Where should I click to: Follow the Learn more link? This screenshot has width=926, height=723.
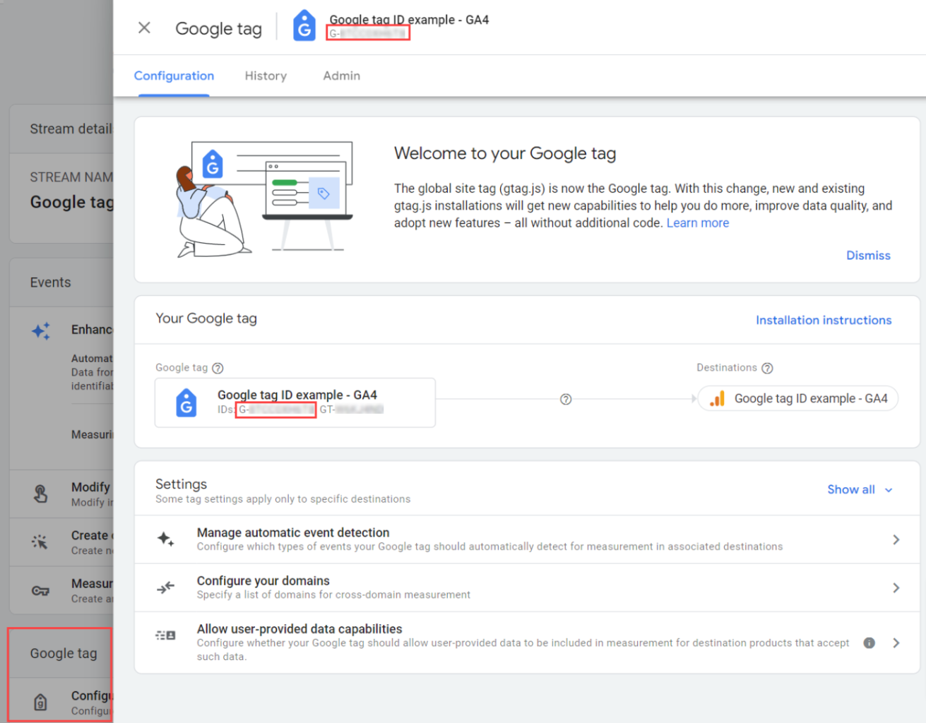(x=698, y=223)
